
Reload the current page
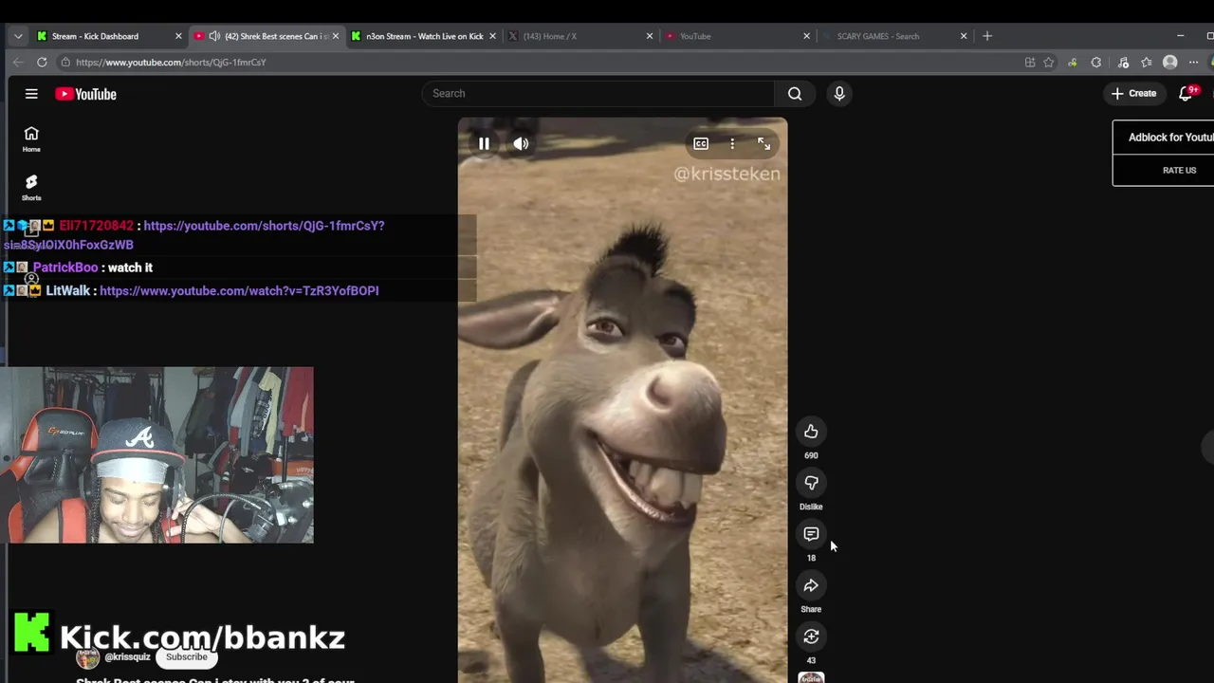click(42, 62)
